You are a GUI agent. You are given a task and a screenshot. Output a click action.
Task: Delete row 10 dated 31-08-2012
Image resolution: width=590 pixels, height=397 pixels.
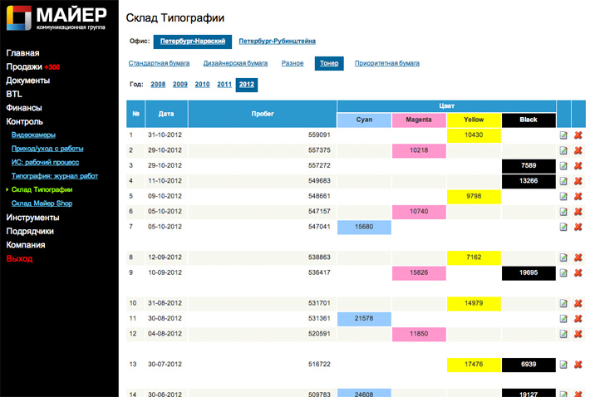pos(578,303)
